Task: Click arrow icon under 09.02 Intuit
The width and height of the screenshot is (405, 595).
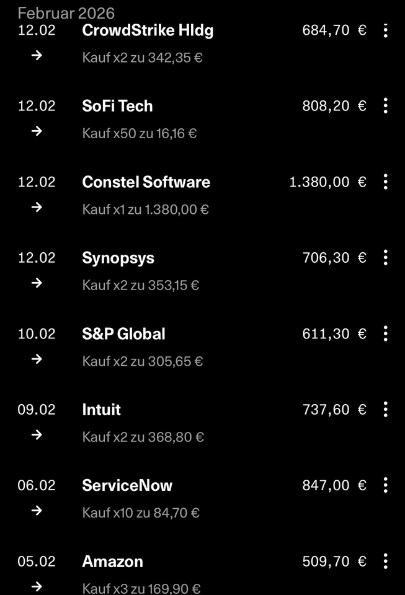Action: tap(37, 435)
